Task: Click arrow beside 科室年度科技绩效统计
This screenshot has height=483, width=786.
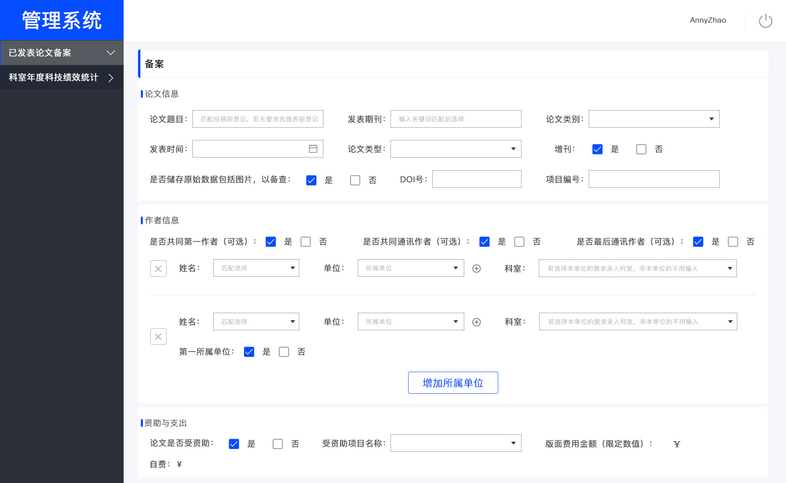Action: [111, 78]
